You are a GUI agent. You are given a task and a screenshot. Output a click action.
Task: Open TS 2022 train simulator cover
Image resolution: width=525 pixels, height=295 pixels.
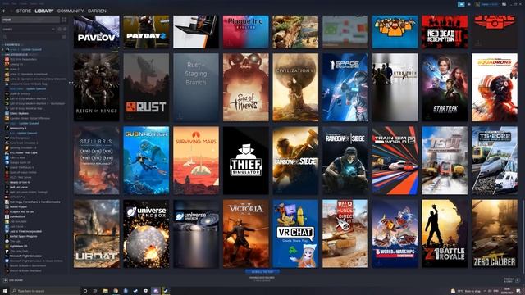495,161
